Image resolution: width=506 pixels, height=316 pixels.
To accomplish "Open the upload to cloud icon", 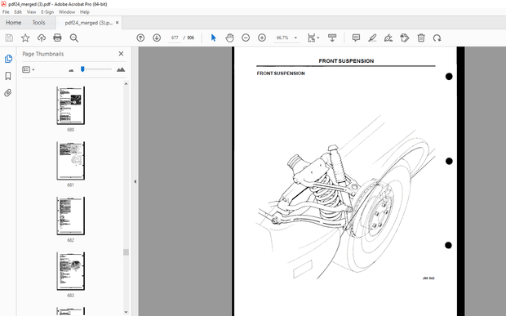I will pos(42,38).
